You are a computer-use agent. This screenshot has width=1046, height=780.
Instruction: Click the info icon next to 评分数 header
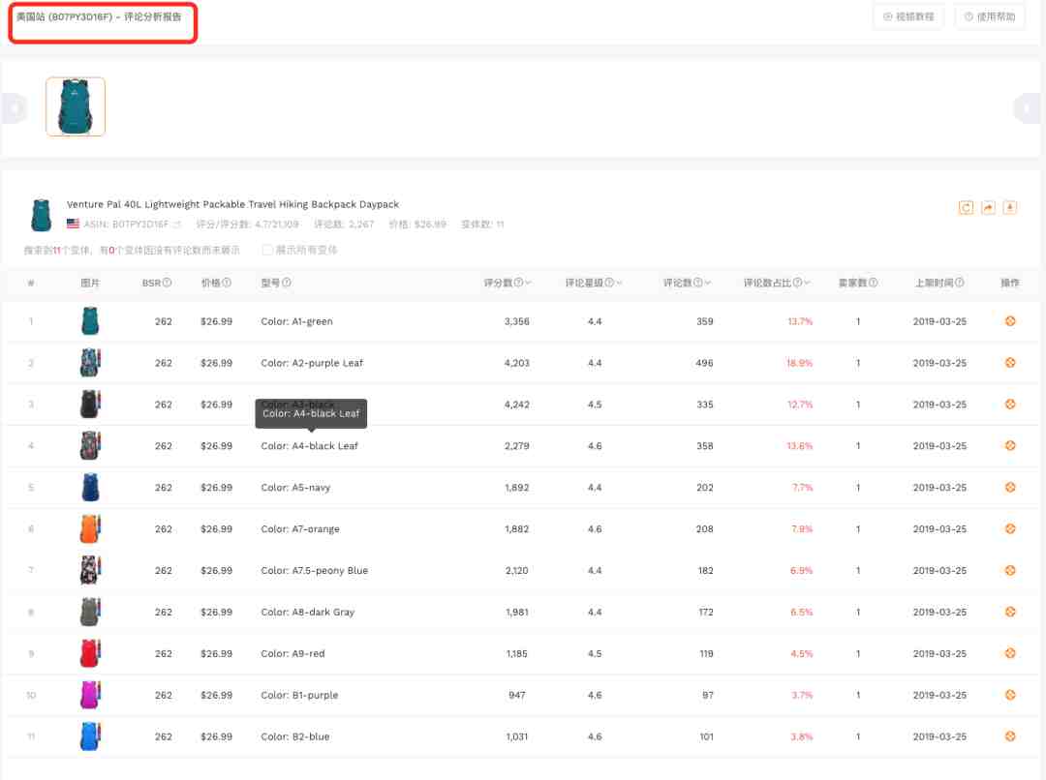pyautogui.click(x=518, y=283)
